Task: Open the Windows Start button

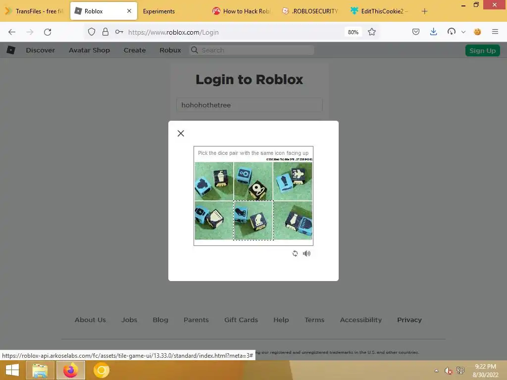Action: pos(12,370)
